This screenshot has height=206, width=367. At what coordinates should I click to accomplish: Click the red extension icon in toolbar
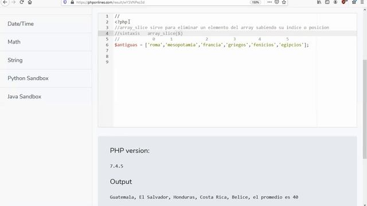344,2
